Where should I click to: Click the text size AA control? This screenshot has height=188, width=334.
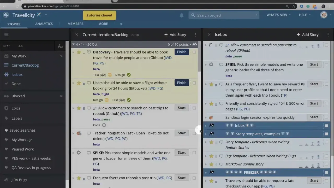click(60, 46)
